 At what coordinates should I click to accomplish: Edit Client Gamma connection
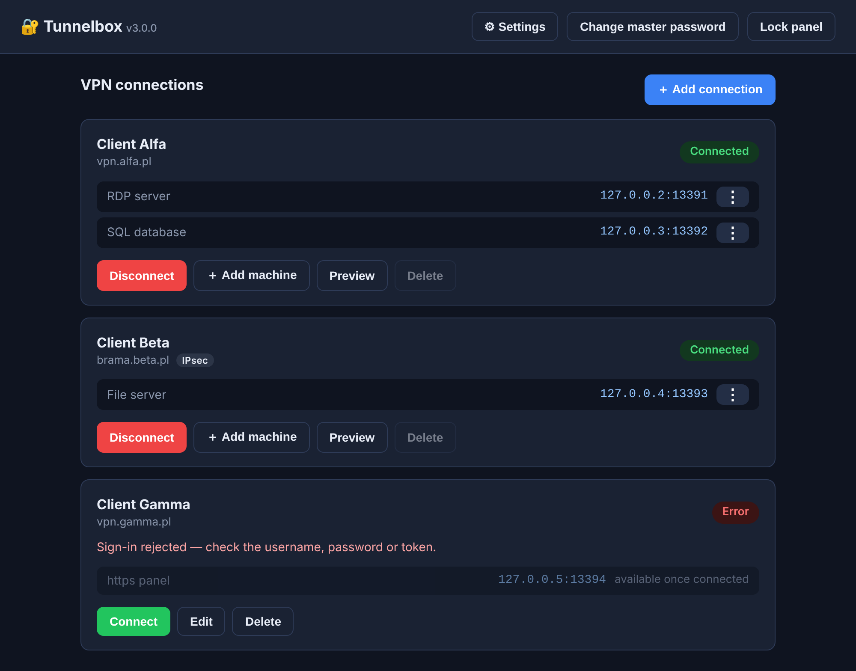point(201,621)
